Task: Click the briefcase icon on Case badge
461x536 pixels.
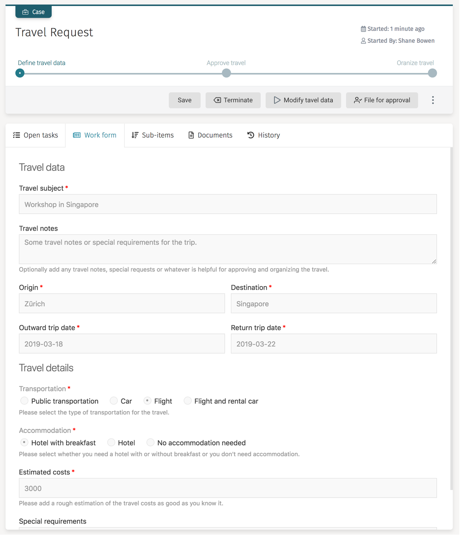Action: [x=25, y=12]
